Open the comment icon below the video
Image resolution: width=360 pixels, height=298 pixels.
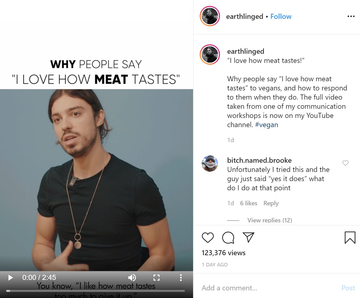228,237
